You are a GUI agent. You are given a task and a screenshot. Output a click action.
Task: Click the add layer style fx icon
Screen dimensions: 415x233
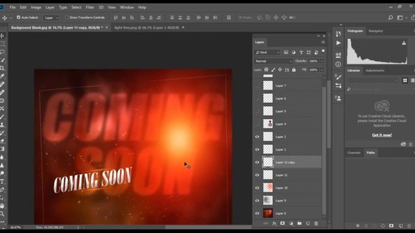(274, 223)
